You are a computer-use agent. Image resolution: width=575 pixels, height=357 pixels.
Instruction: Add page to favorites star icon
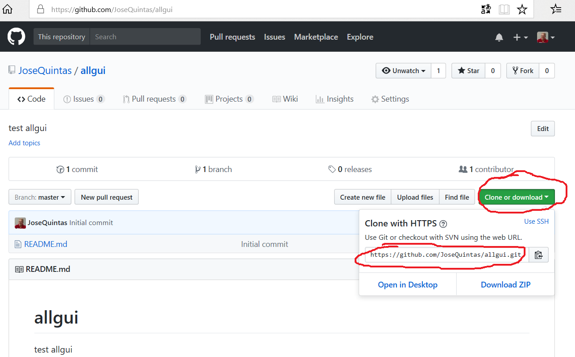click(x=522, y=9)
